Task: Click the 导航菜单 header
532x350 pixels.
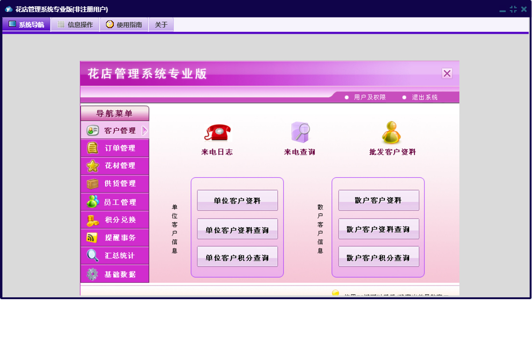Action: pyautogui.click(x=115, y=113)
